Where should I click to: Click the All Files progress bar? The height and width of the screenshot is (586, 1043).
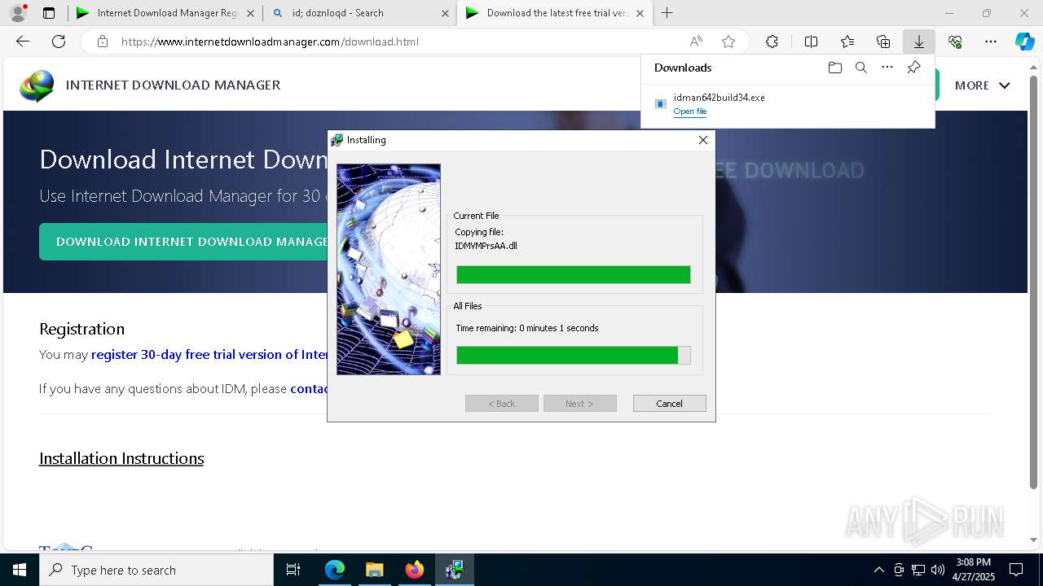pos(573,355)
